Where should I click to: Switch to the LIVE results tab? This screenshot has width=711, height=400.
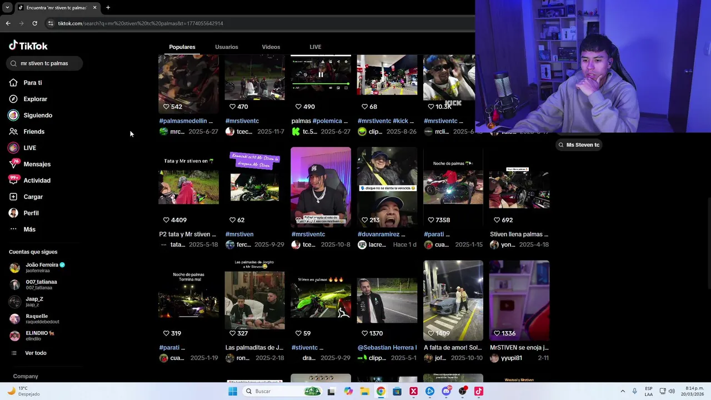click(316, 47)
